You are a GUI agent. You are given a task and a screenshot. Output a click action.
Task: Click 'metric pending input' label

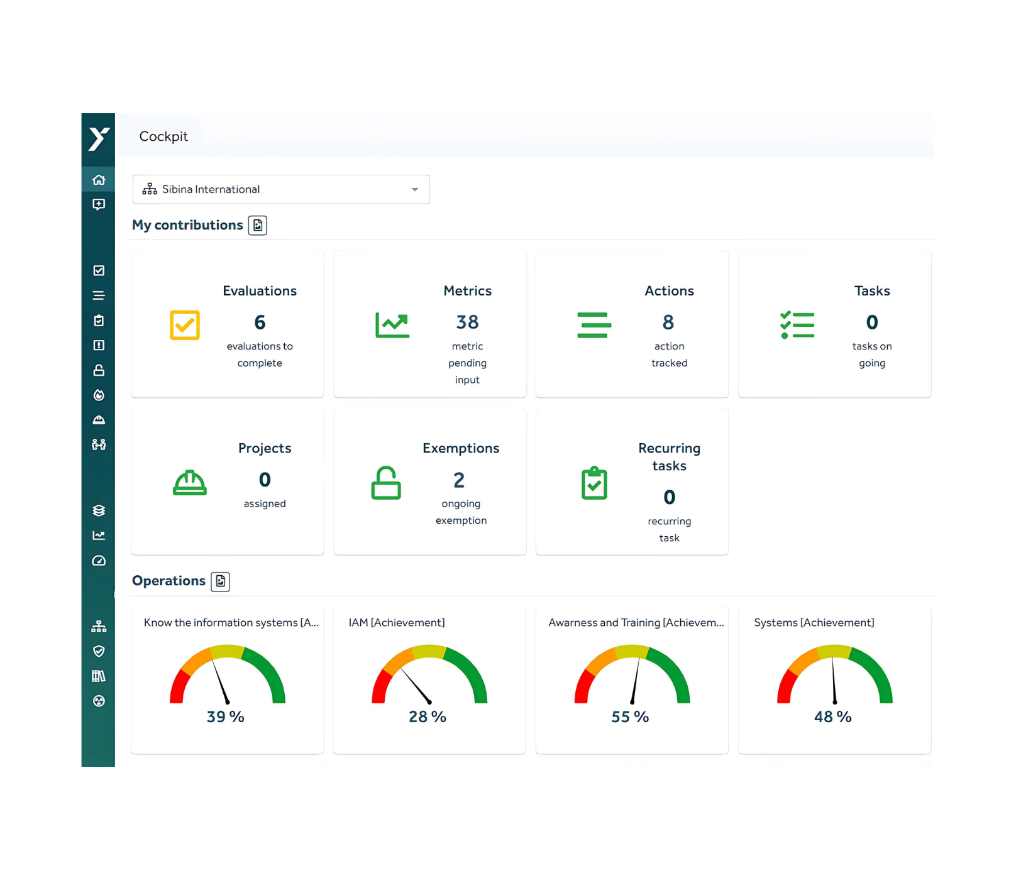pyautogui.click(x=467, y=363)
